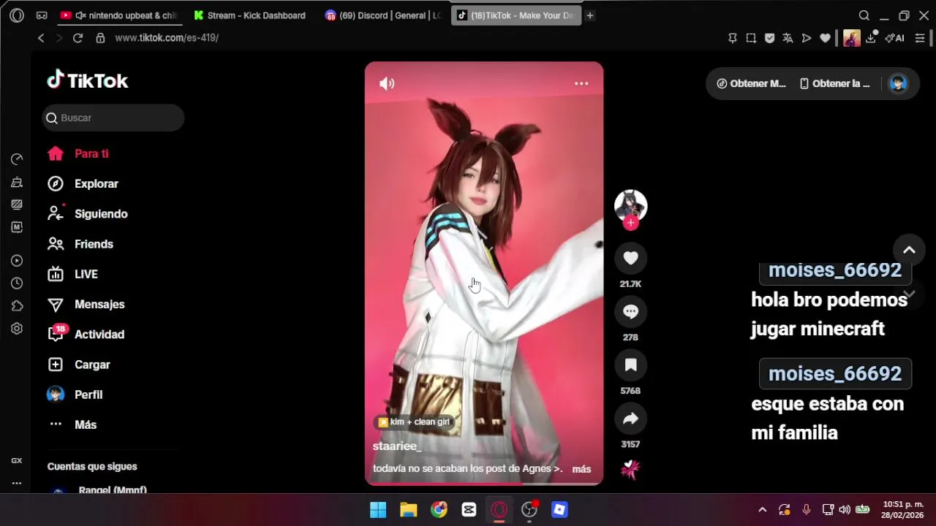Open the three-dot menu on the video
Viewport: 936px width, 526px height.
581,83
